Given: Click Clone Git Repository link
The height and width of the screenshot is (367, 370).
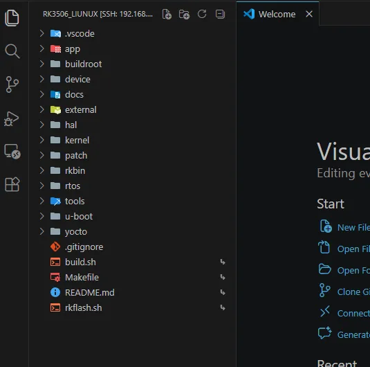Looking at the screenshot, I should click(x=353, y=292).
